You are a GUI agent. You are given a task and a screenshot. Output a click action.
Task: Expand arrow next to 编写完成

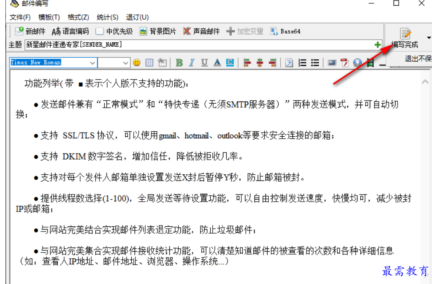(x=429, y=38)
